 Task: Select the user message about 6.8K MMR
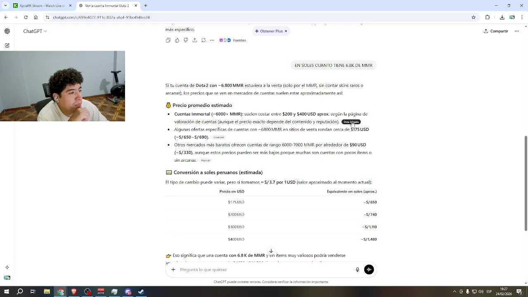(x=333, y=65)
